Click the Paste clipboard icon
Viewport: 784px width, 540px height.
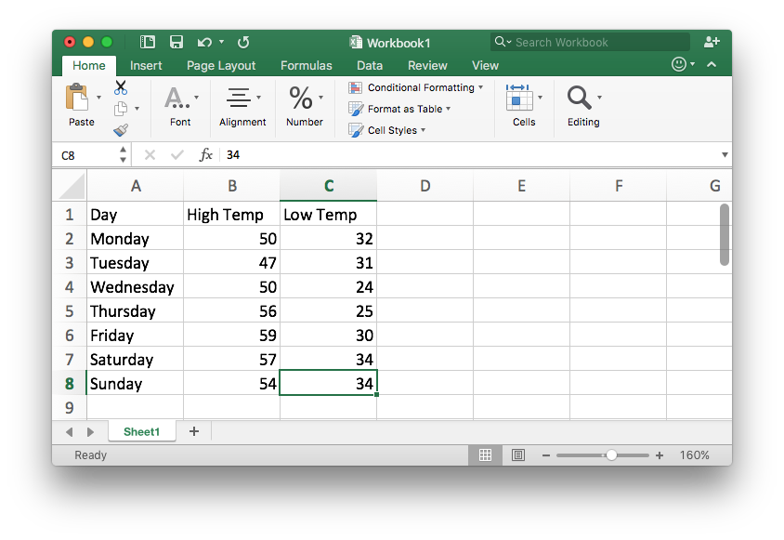coord(77,97)
